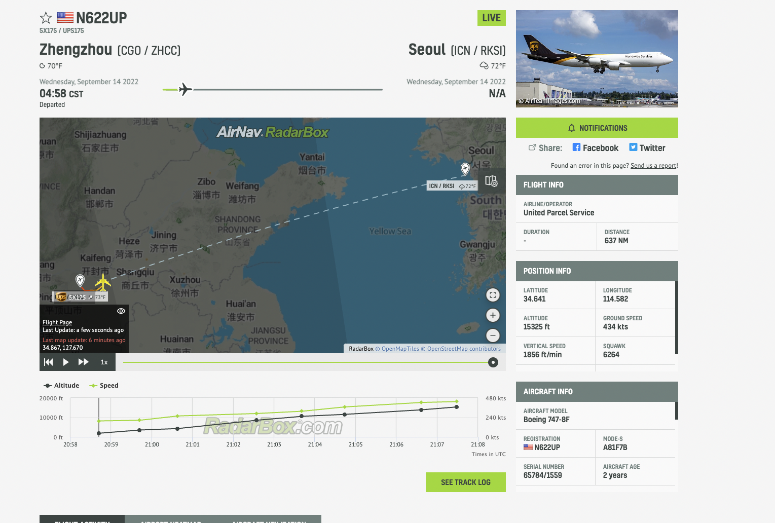The image size is (775, 523).
Task: Click the Zhengzhou 70°F weather icon
Action: tap(43, 66)
